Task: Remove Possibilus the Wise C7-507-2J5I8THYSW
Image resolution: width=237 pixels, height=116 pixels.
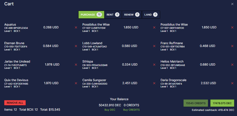Action: coord(154,28)
